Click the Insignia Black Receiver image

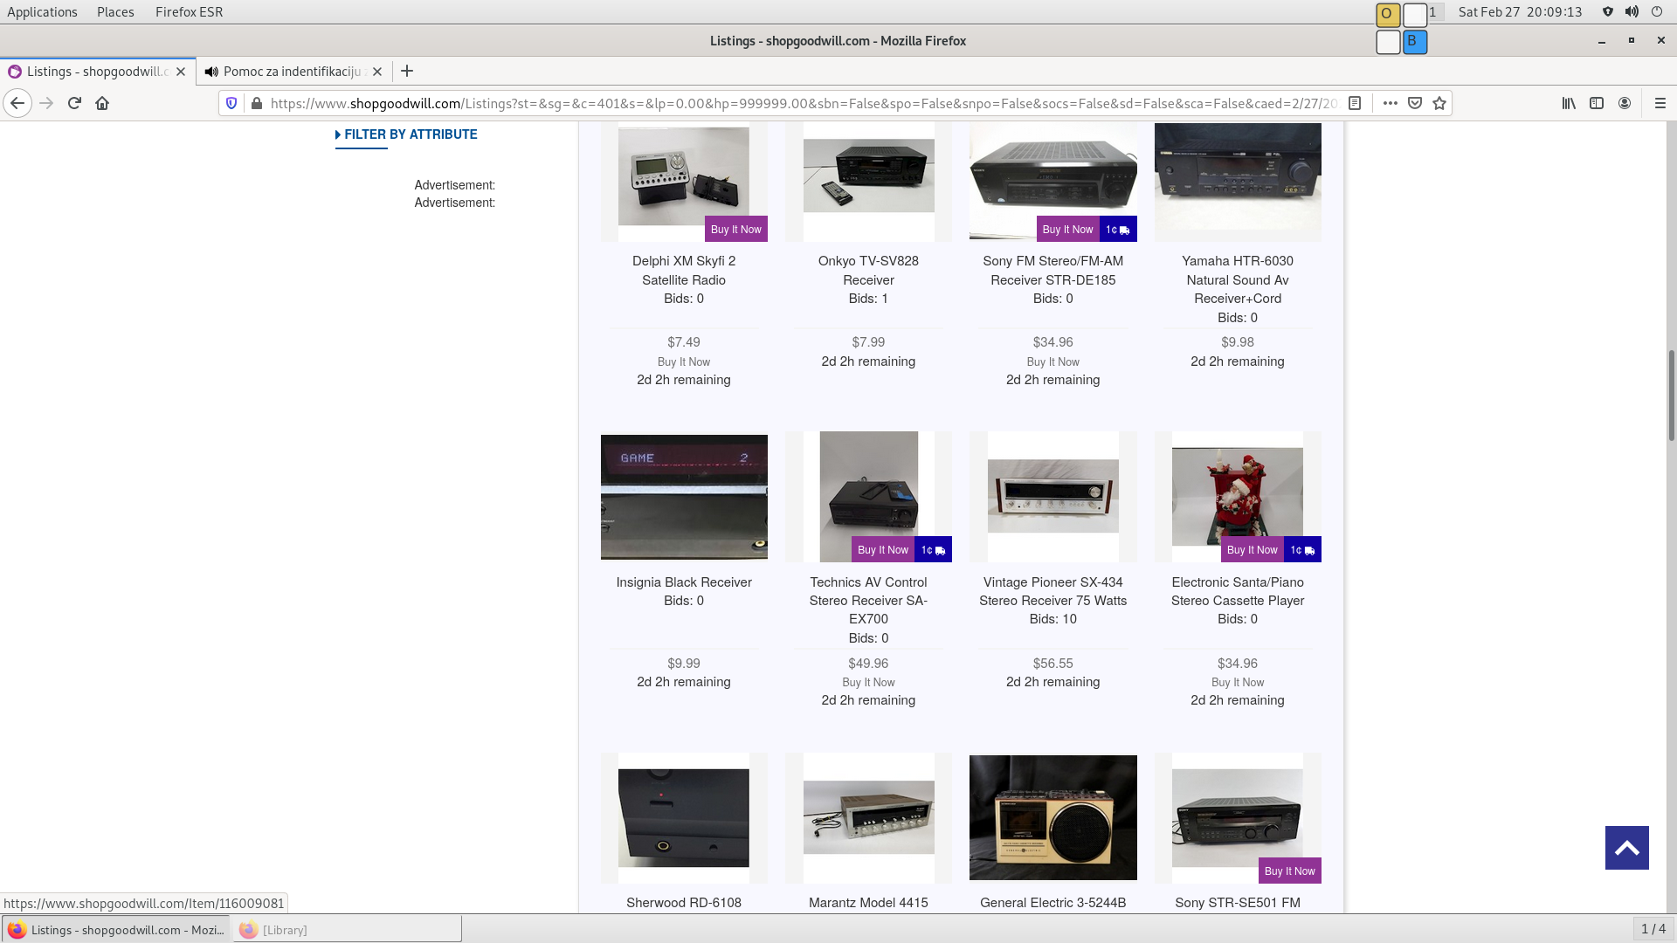pos(684,497)
